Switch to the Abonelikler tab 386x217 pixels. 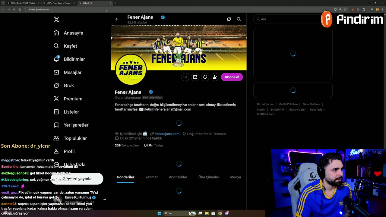tap(178, 177)
